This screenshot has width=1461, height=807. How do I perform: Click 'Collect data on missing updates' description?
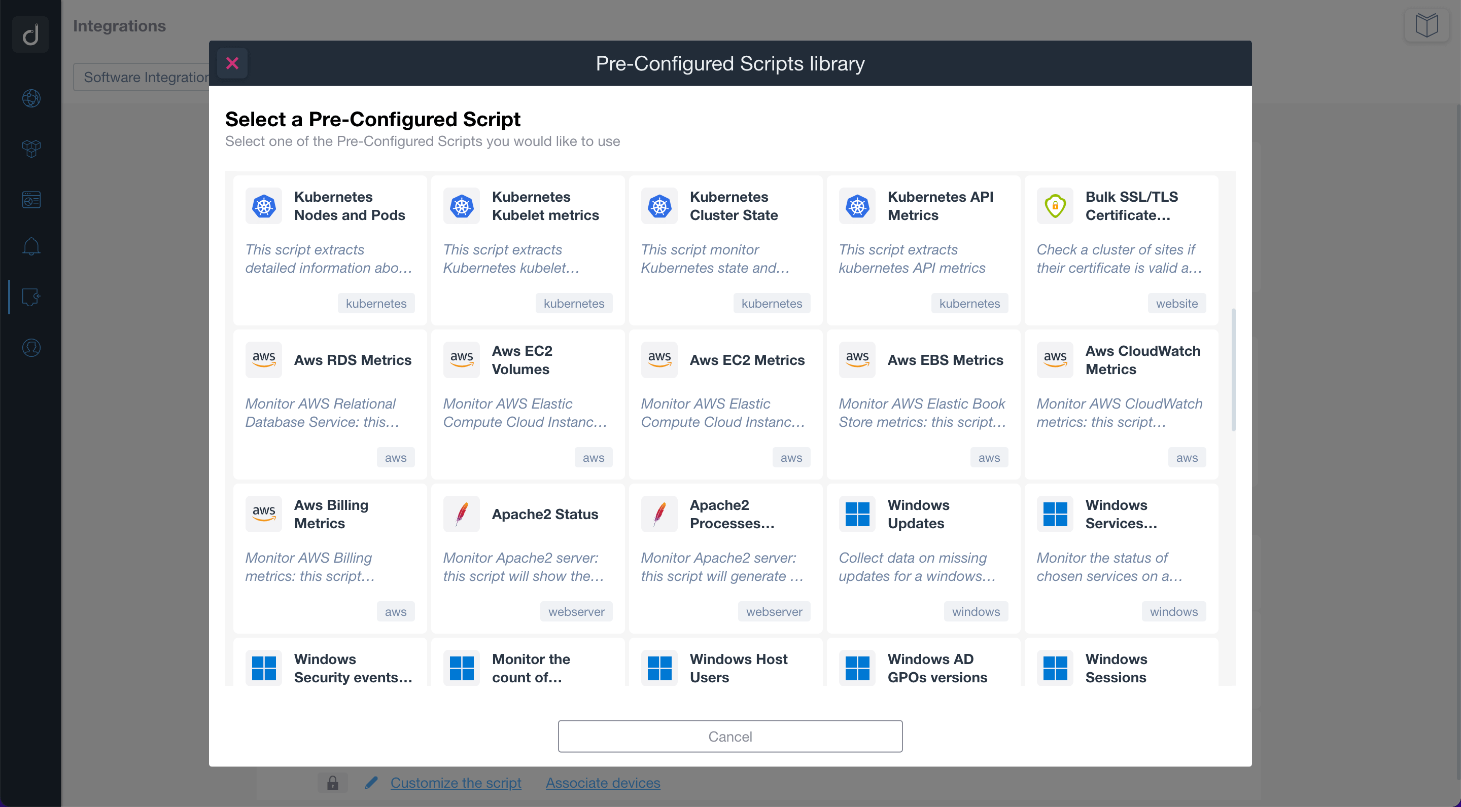point(917,567)
